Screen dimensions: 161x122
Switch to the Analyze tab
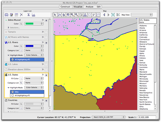click(90, 7)
